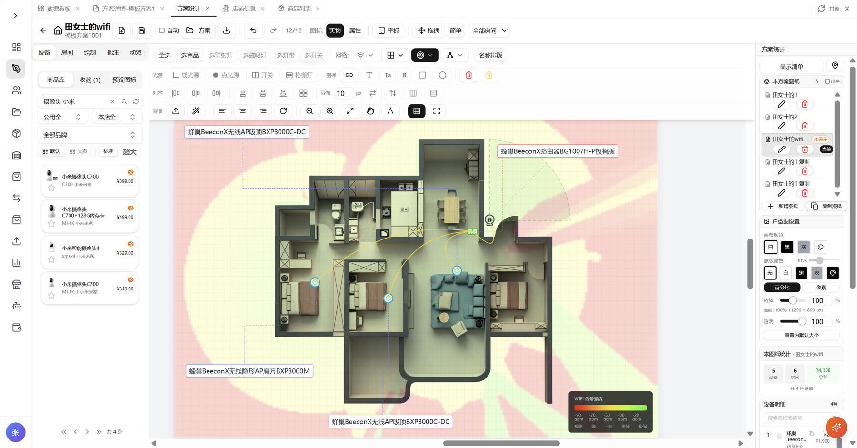857x448 pixels.
Task: Switch icon mode to 实物
Action: pos(335,30)
